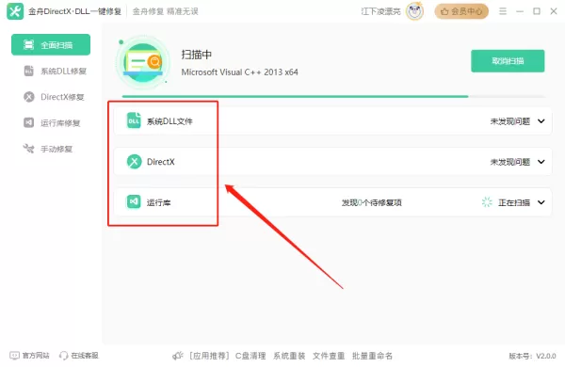
Task: Click the 运行库修复 sidebar icon
Action: pos(29,123)
